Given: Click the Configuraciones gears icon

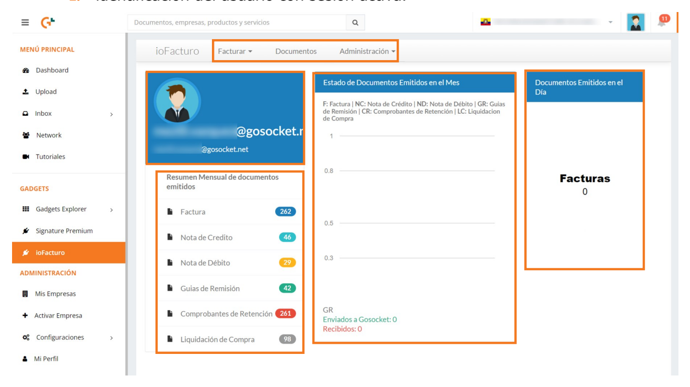Looking at the screenshot, I should [26, 338].
